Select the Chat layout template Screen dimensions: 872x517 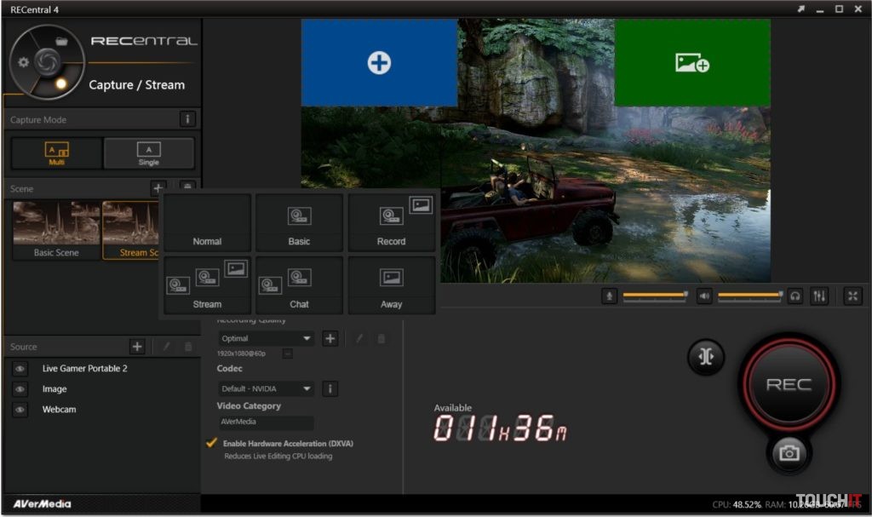point(299,285)
